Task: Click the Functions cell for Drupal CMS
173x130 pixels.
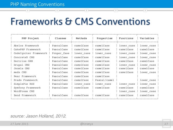Action: tap(127, 65)
